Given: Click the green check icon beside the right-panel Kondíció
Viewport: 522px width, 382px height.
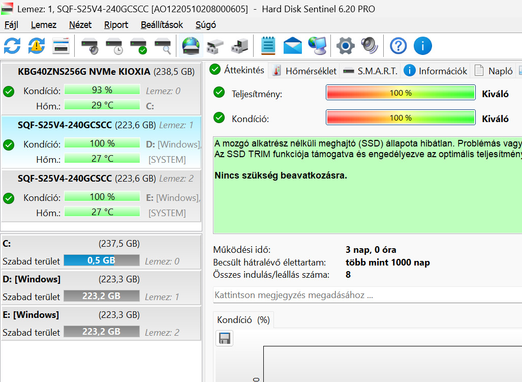Looking at the screenshot, I should coord(219,117).
